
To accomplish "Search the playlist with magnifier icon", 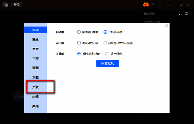I will pos(178,13).
